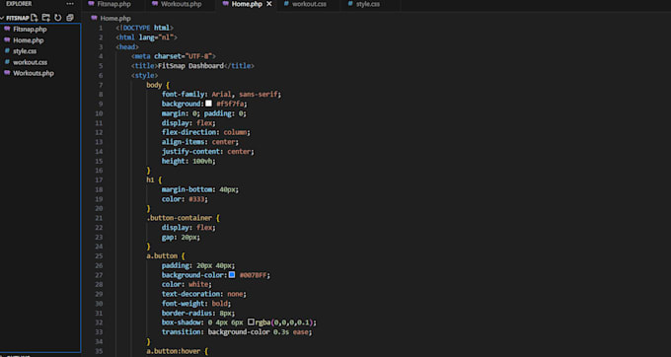The image size is (671, 357).
Task: Click the html lang="nl" line
Action: pos(146,37)
